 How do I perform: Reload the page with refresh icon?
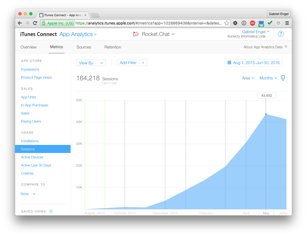pos(35,23)
